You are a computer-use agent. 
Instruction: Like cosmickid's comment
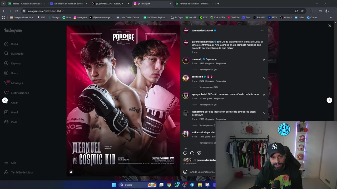[x=264, y=78]
